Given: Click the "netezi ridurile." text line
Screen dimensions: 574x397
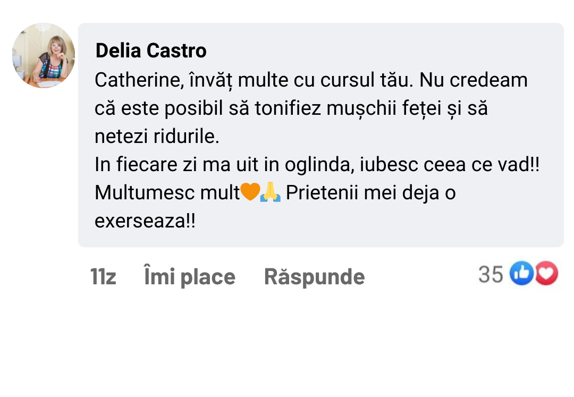Looking at the screenshot, I should (157, 137).
